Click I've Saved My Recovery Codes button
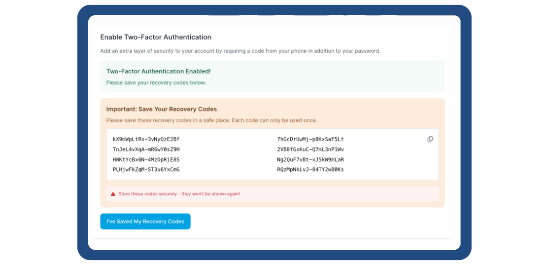 tap(145, 221)
